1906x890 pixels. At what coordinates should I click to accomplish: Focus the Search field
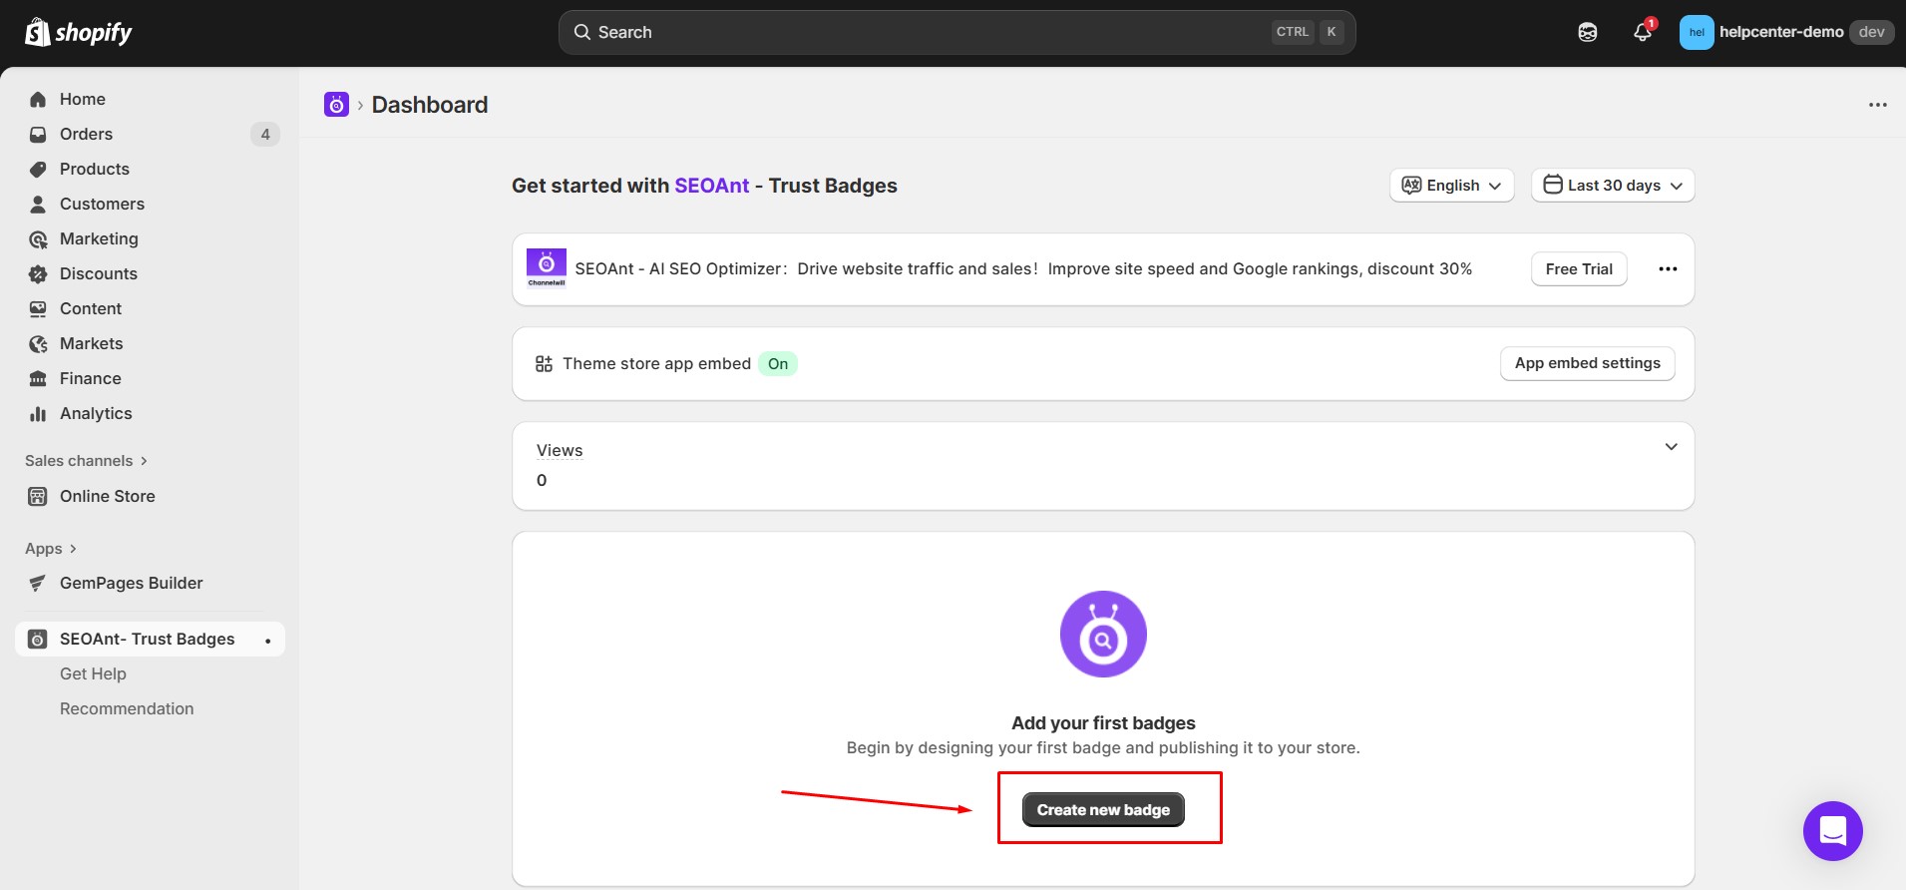tap(928, 33)
